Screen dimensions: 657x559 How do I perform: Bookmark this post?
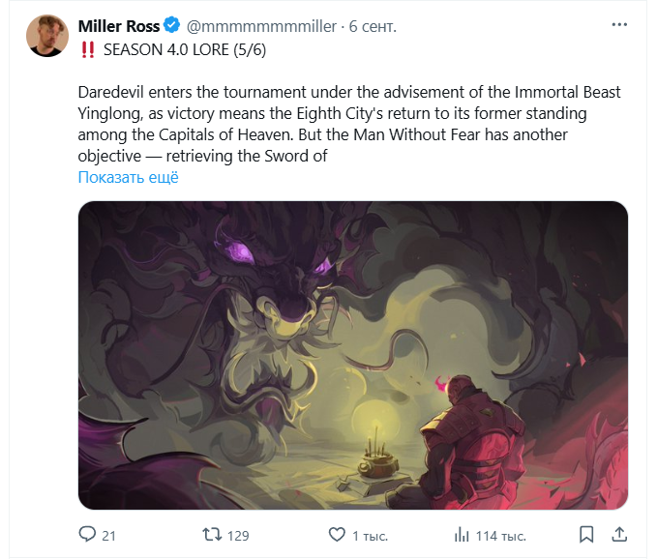coord(586,534)
